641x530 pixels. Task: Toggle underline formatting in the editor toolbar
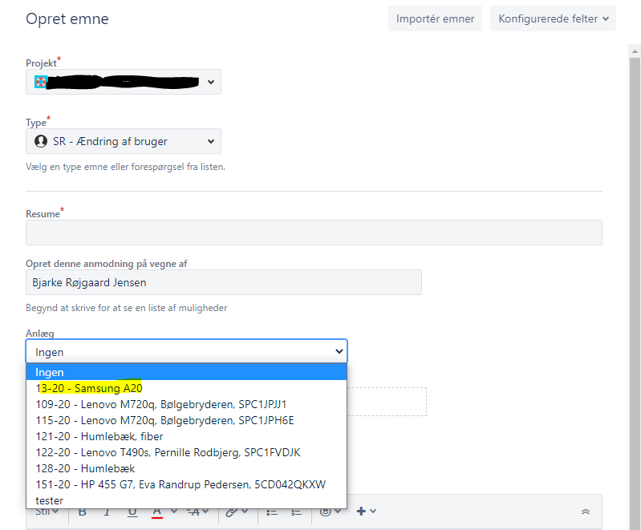pos(132,512)
